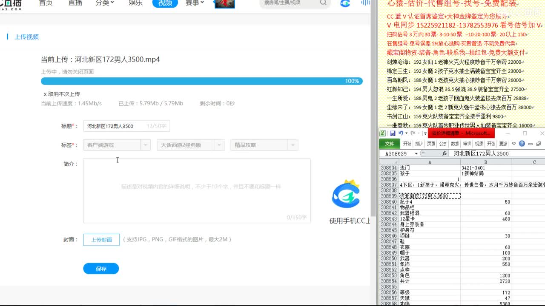Open the Excel Name Box dropdown arrow
545x306 pixels.
pyautogui.click(x=416, y=153)
